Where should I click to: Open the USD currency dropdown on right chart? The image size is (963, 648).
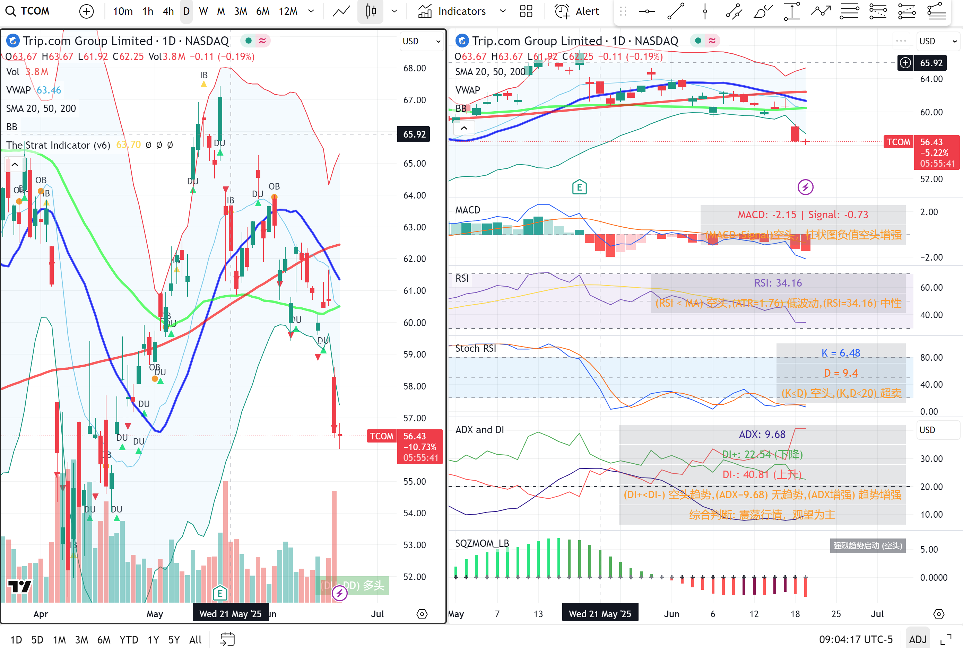(937, 41)
